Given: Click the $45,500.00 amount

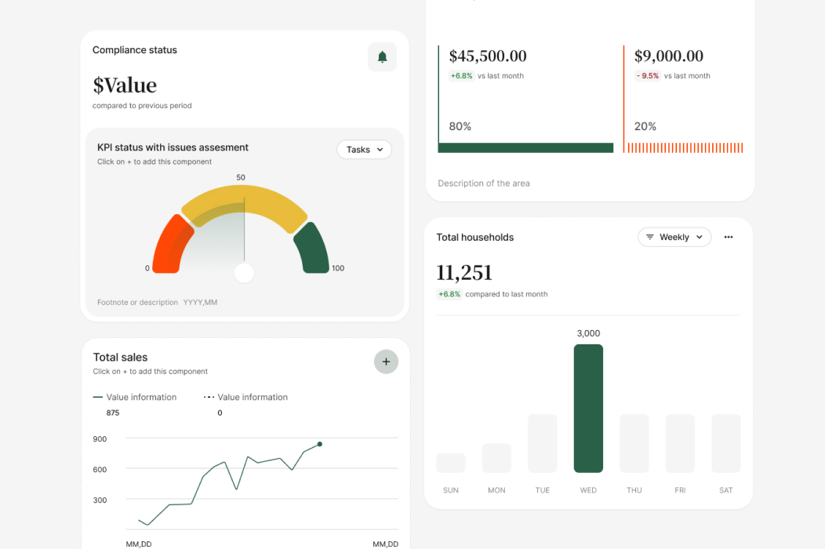Looking at the screenshot, I should (x=487, y=56).
